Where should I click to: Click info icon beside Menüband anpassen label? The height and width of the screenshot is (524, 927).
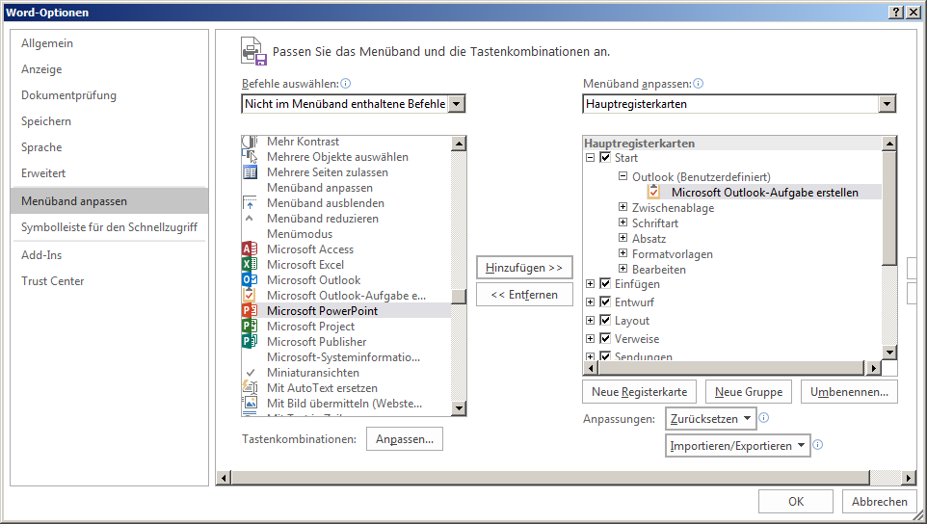click(699, 83)
